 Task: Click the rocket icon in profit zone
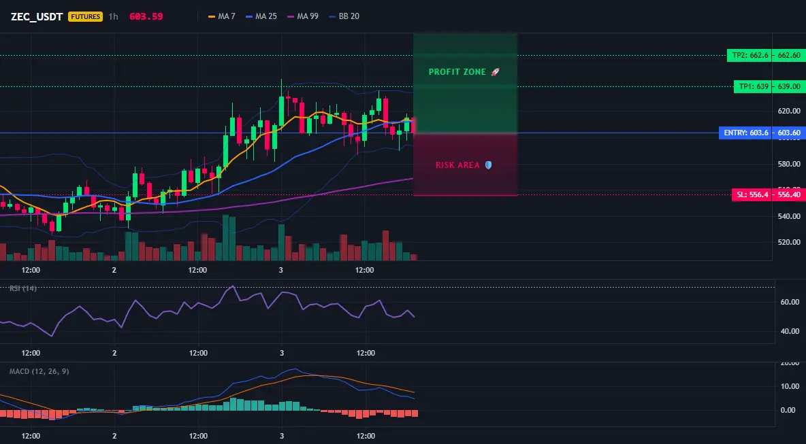[x=495, y=72]
